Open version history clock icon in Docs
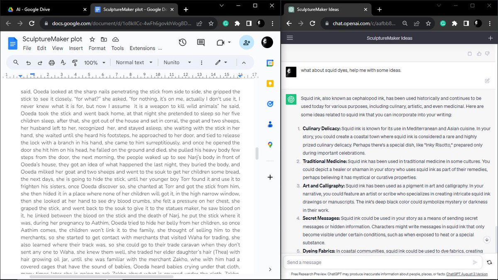This screenshot has width=498, height=280. 182,42
